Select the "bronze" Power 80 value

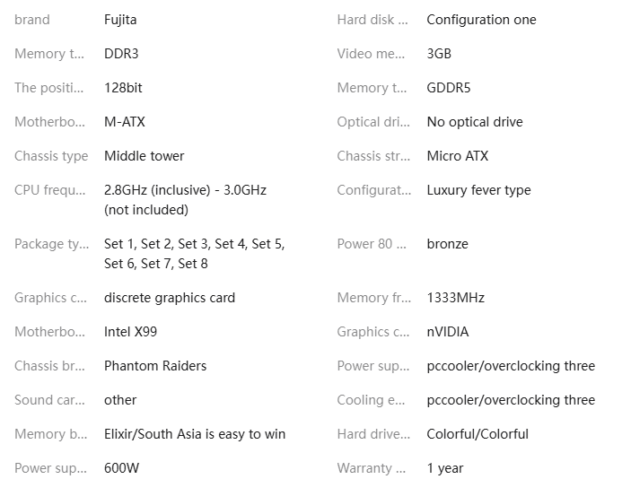tap(447, 244)
